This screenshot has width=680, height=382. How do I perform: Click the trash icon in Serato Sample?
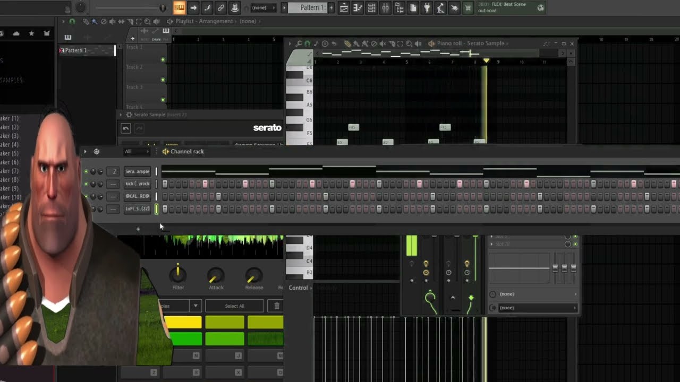coord(276,306)
